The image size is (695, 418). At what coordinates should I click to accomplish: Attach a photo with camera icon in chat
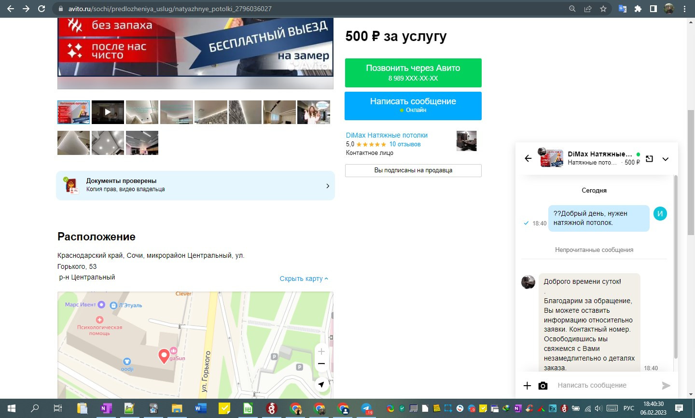coord(543,385)
